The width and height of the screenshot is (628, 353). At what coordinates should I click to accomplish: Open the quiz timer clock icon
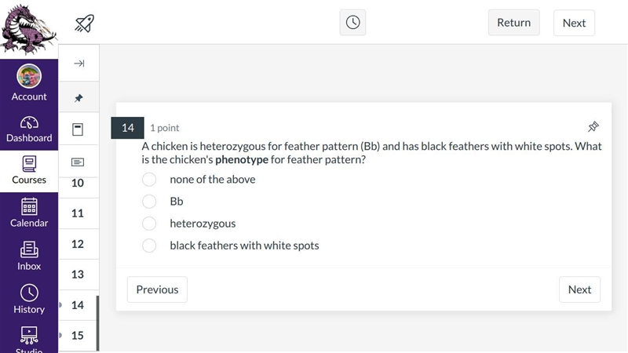352,23
